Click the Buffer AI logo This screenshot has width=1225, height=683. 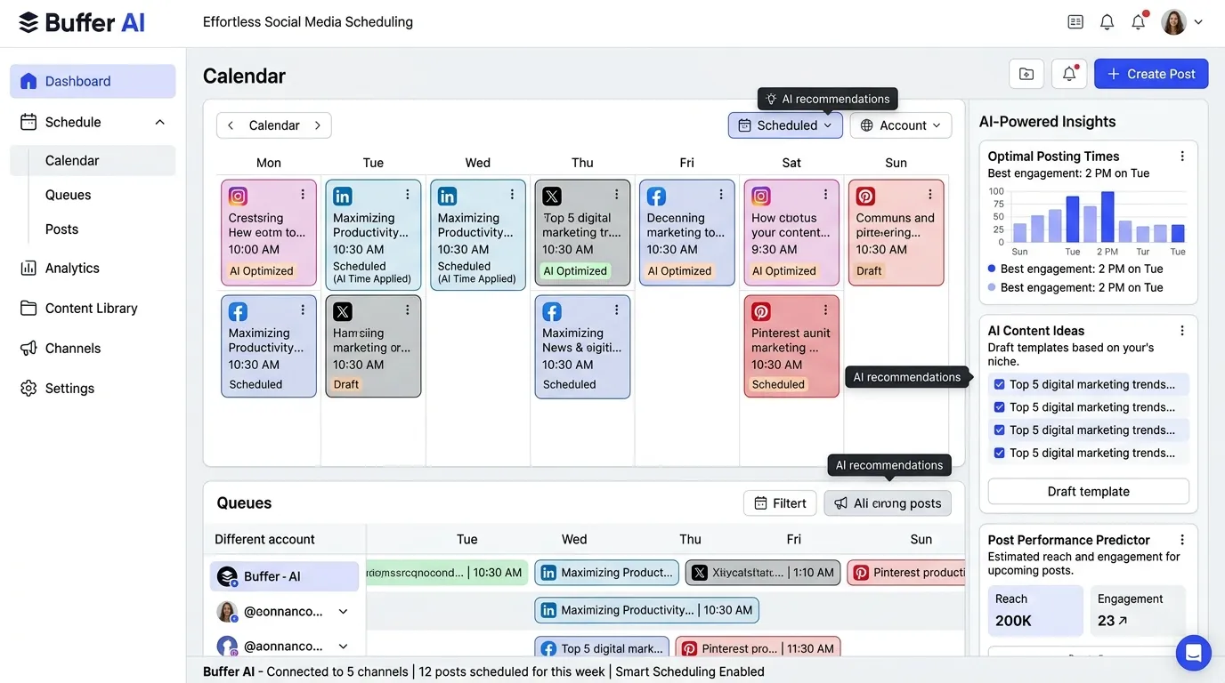coord(82,22)
